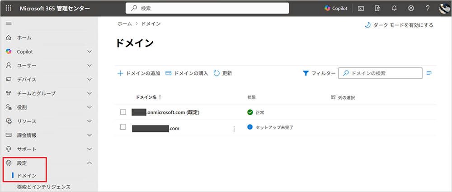Click the デバイス monitor icon
This screenshot has width=452, height=192.
(x=9, y=80)
